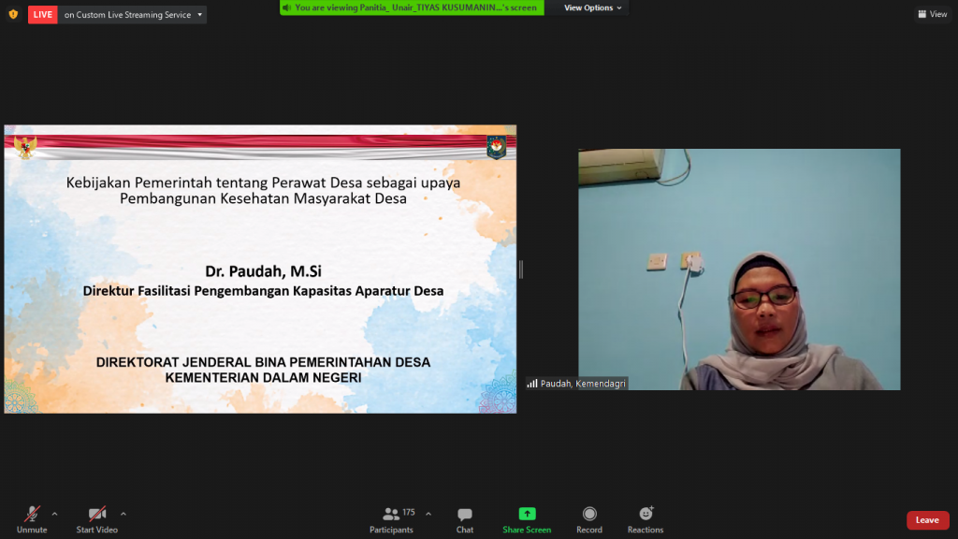Click the green Share Screen icon

click(x=527, y=514)
